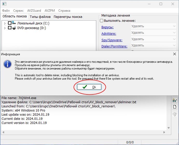Image resolution: width=179 pixels, height=145 pixels.
Task: Click the AVZ application icon in title bar
Action: pyautogui.click(x=4, y=4)
